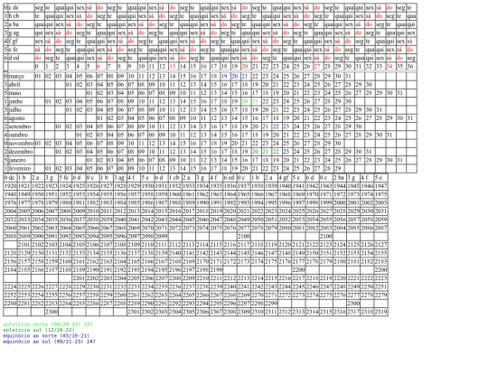Click the year 2251 cell
488x366 pixels.
click(x=381, y=287)
